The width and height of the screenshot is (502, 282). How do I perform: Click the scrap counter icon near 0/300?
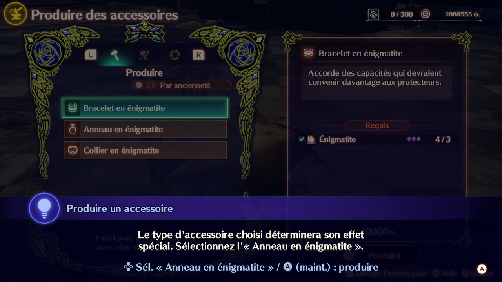[373, 14]
